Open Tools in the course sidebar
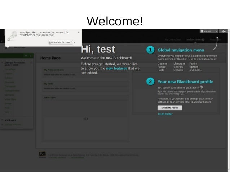The image size is (230, 172). (7, 108)
